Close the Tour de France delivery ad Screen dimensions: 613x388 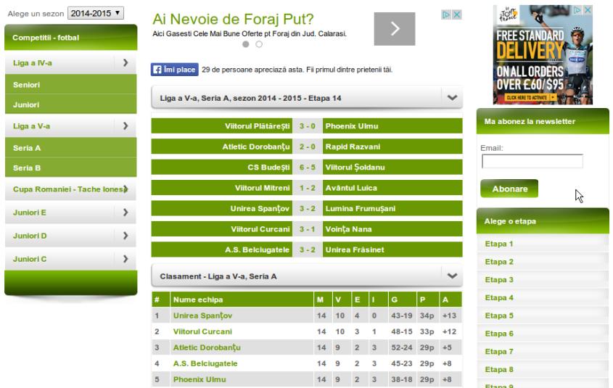click(588, 10)
